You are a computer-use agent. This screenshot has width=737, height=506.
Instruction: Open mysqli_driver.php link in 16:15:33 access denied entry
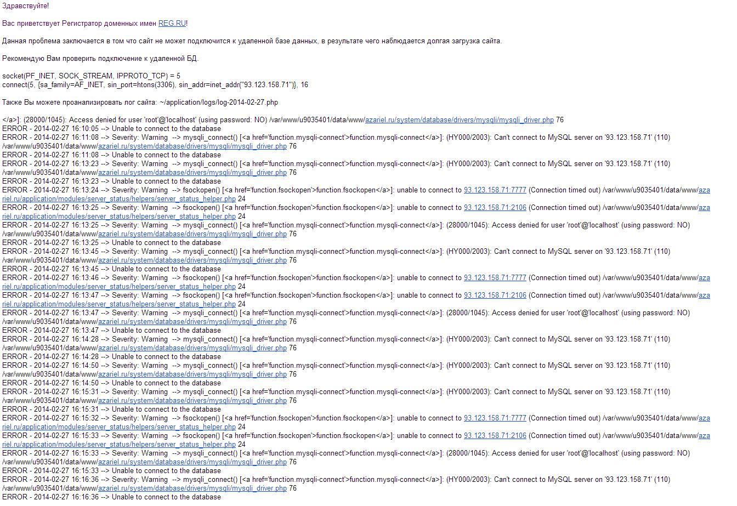coord(192,462)
